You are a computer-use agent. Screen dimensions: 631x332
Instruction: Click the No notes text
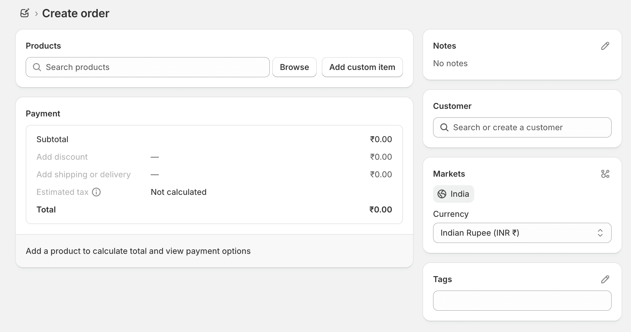[450, 63]
